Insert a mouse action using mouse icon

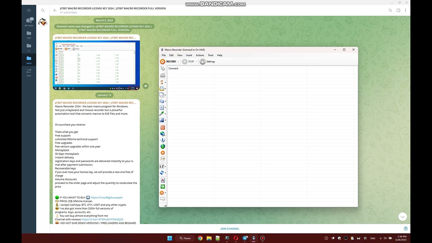[163, 69]
